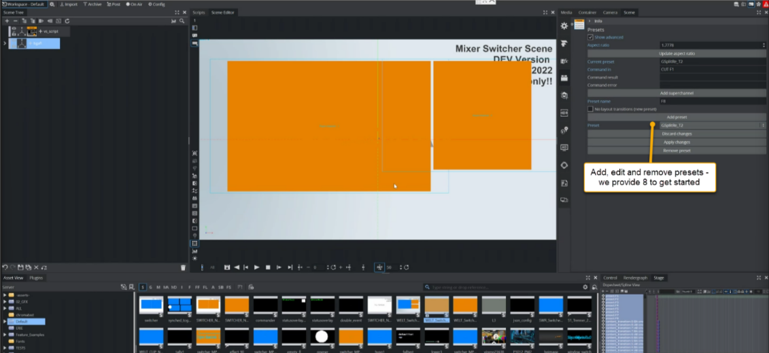
Task: Enable No layout transitions checkbox
Action: coord(590,109)
